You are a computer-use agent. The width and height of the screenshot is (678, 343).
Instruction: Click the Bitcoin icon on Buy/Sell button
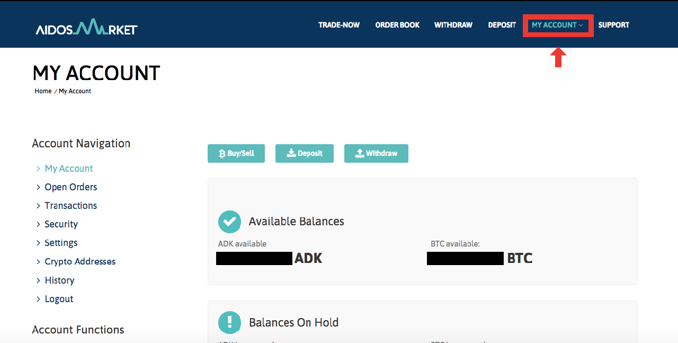coord(222,154)
